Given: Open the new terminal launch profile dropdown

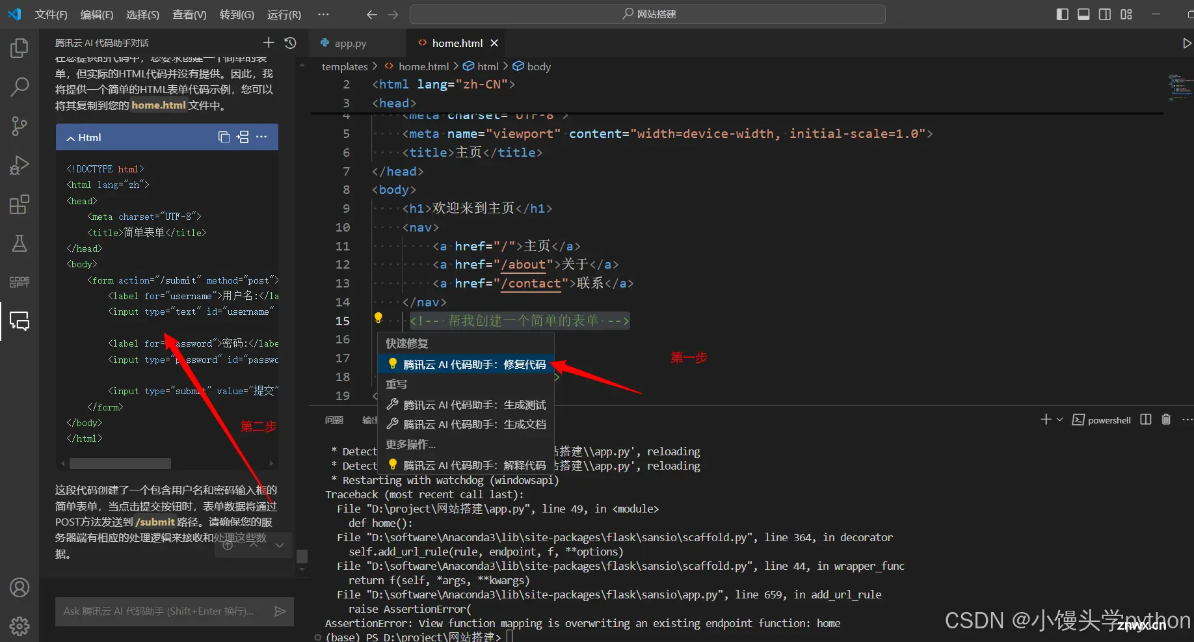Looking at the screenshot, I should tap(1059, 420).
